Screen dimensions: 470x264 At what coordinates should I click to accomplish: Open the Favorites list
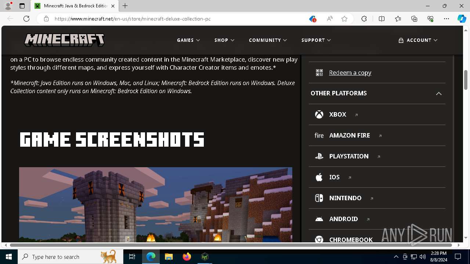coord(398,19)
